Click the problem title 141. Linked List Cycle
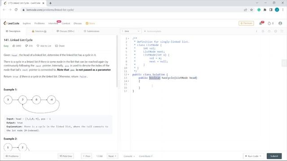Viewport: 287px width, 161px height. 18,40
